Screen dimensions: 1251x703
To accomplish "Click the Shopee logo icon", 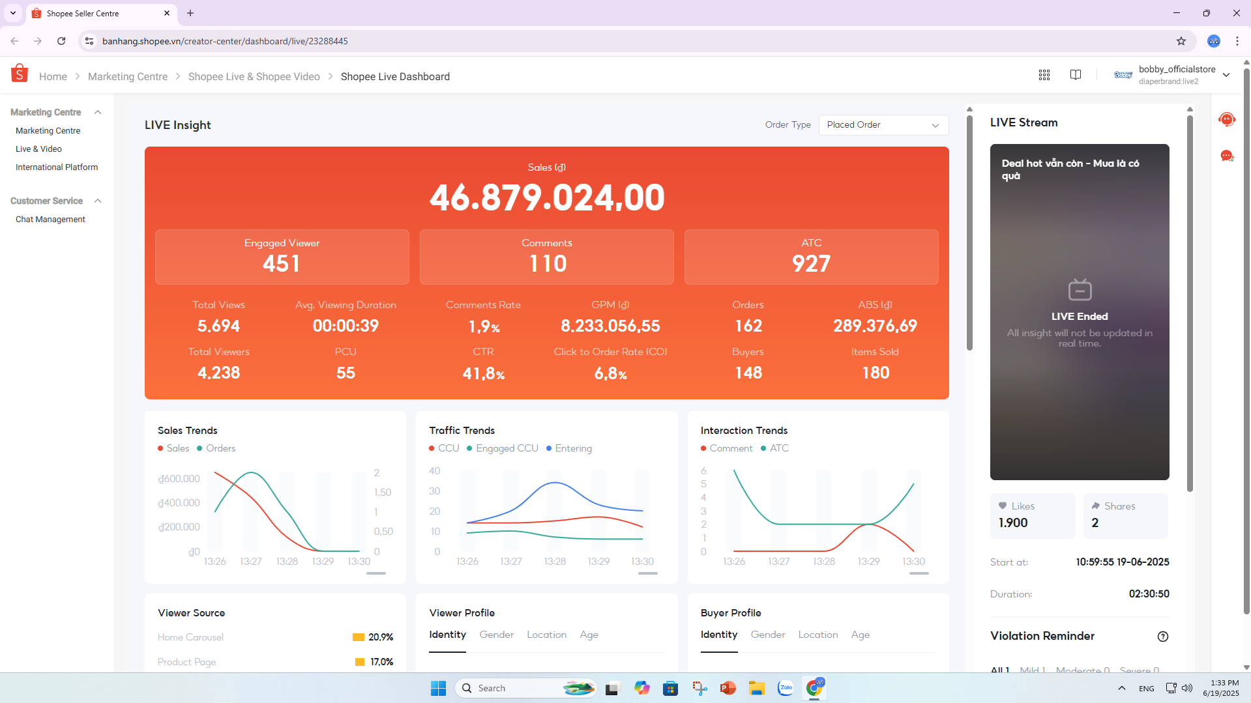I will (20, 74).
